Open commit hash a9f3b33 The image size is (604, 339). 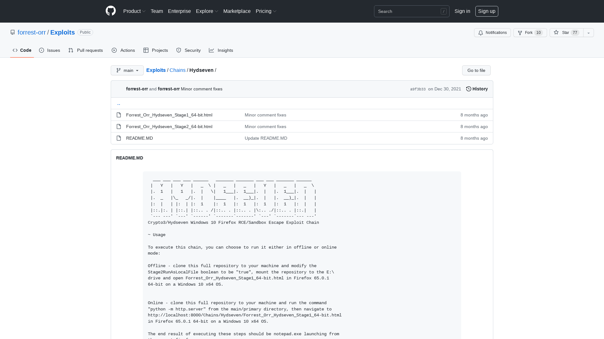click(x=418, y=89)
